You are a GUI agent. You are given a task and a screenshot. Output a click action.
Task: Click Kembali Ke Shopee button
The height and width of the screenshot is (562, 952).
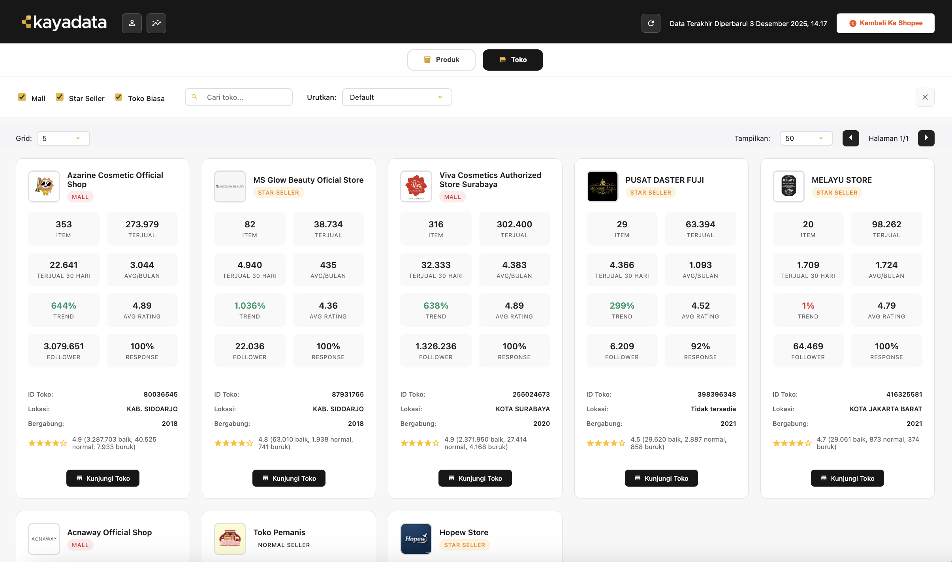point(885,23)
